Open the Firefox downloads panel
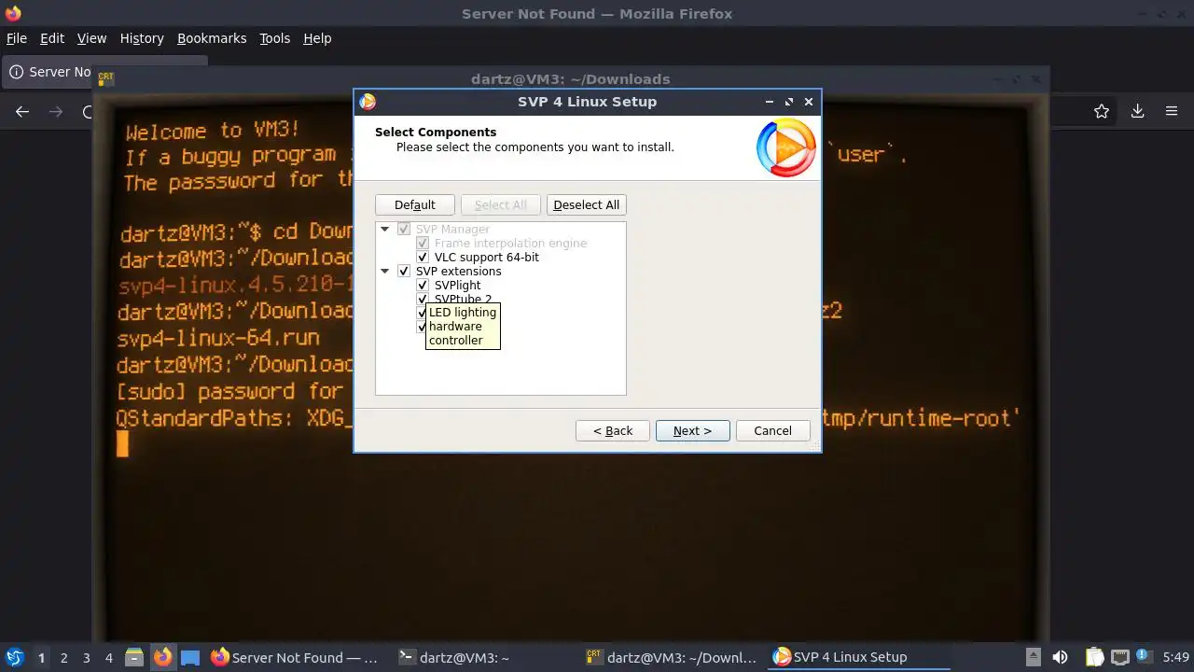Viewport: 1194px width, 672px height. [x=1137, y=111]
